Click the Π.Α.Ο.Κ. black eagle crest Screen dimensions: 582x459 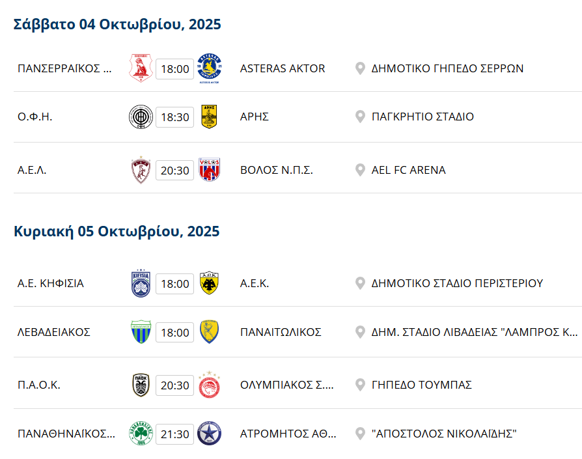(x=141, y=385)
